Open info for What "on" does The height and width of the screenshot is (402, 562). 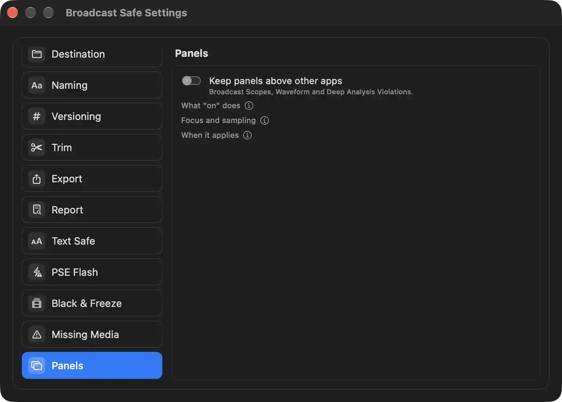249,106
